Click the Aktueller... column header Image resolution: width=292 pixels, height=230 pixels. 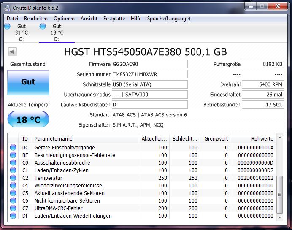coord(154,138)
